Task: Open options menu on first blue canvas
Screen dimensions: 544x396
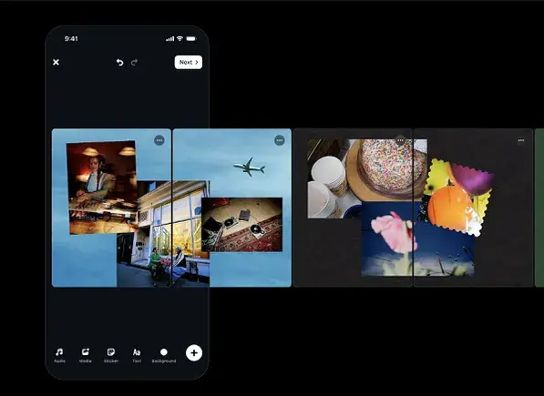Action: (159, 140)
